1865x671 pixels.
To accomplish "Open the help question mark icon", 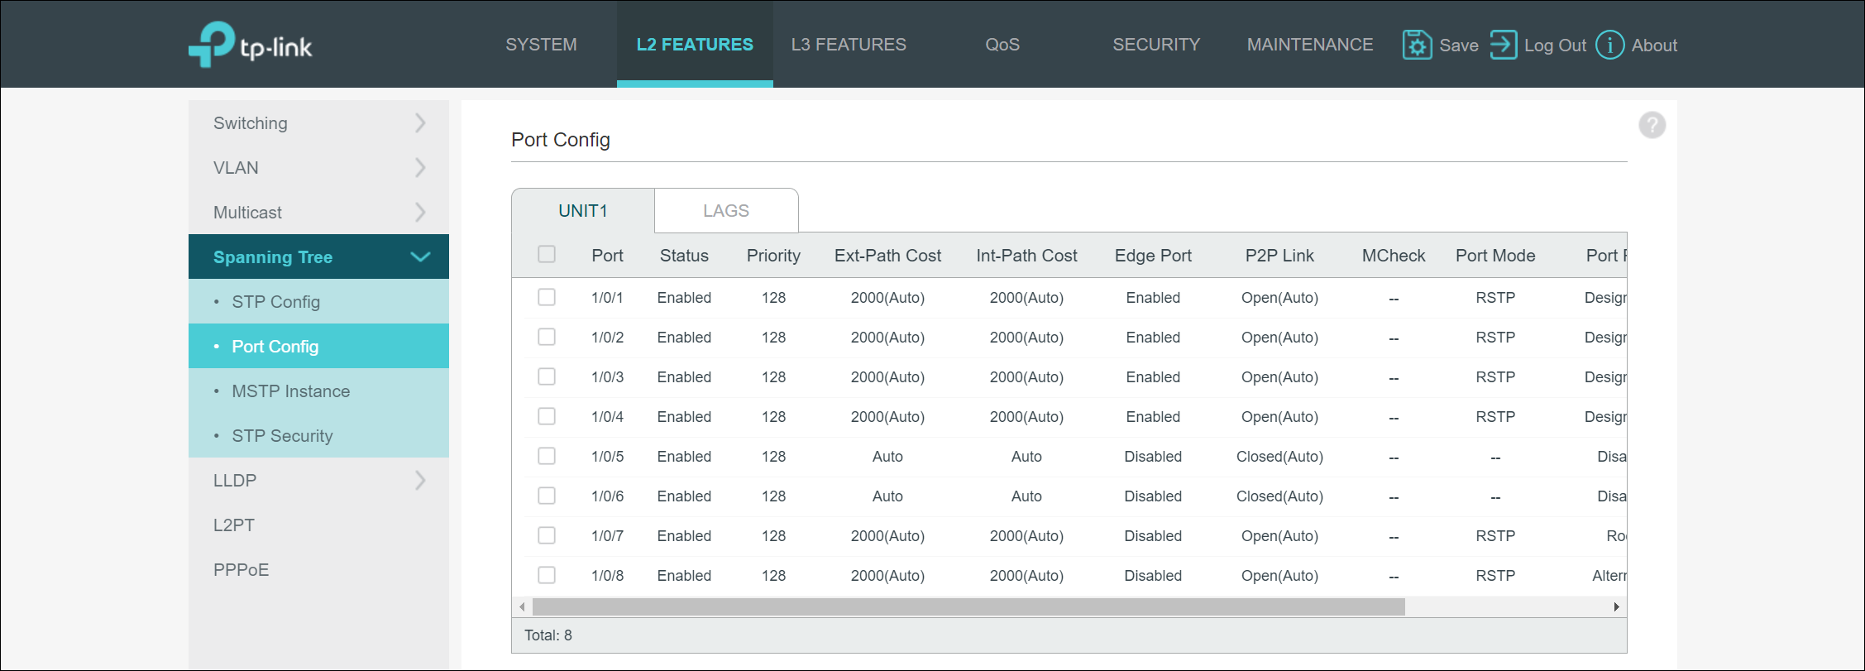I will [x=1652, y=125].
